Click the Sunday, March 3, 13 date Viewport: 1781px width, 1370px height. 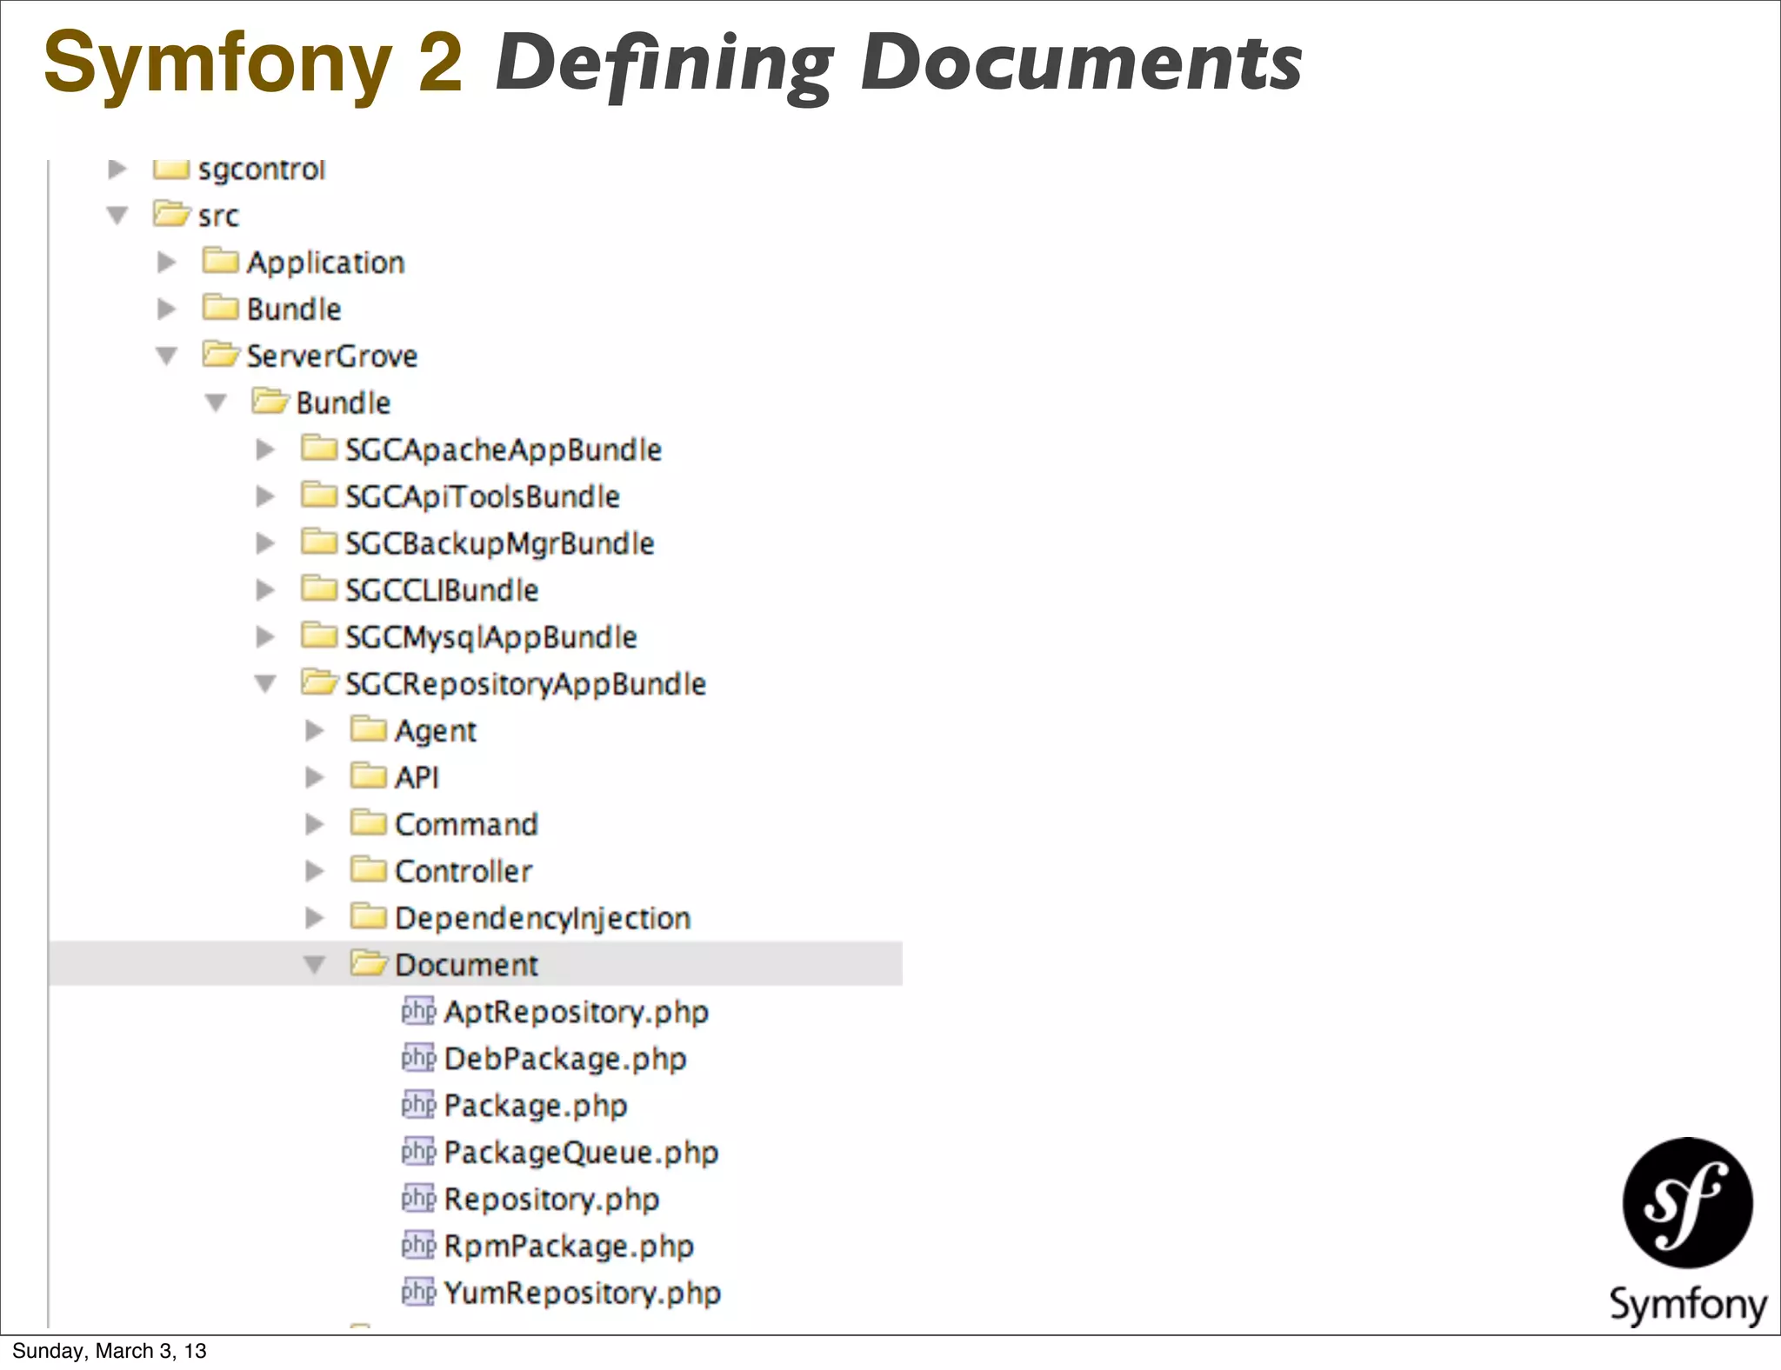[x=110, y=1351]
